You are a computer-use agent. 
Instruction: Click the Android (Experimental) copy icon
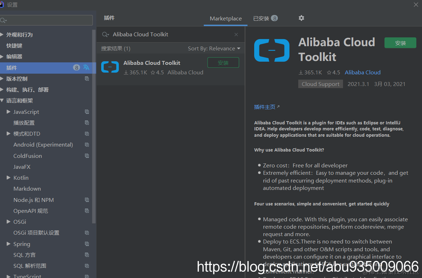tap(87, 145)
